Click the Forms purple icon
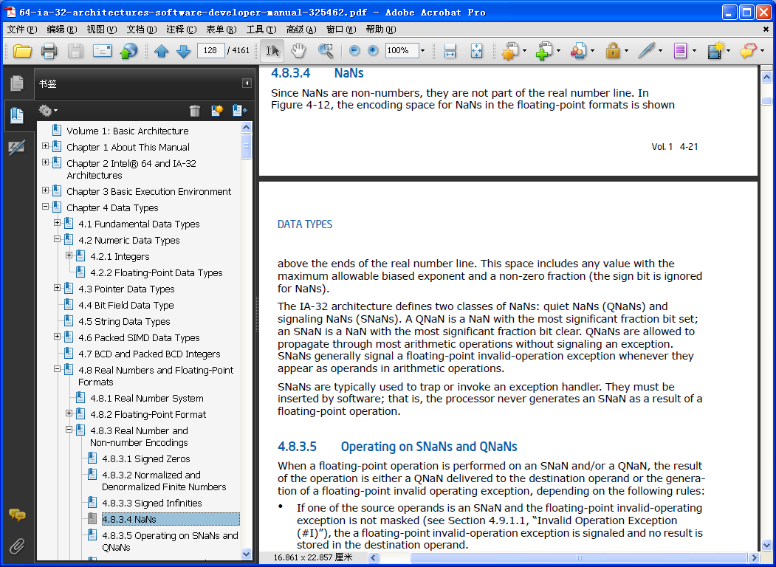The image size is (776, 567). click(681, 51)
